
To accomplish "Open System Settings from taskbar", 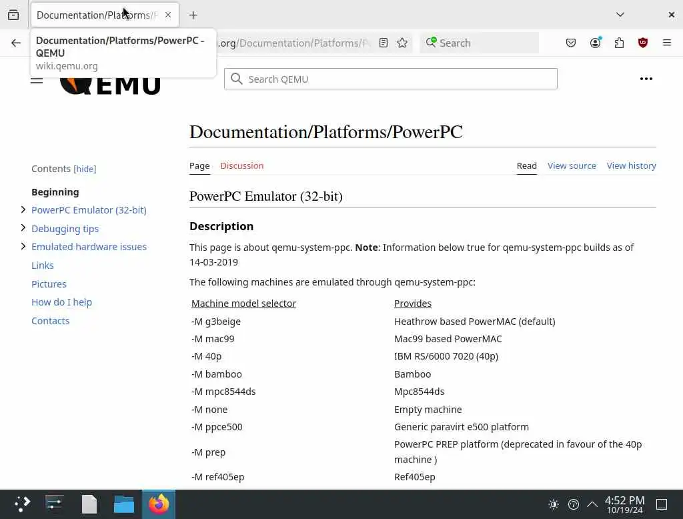I will click(55, 504).
